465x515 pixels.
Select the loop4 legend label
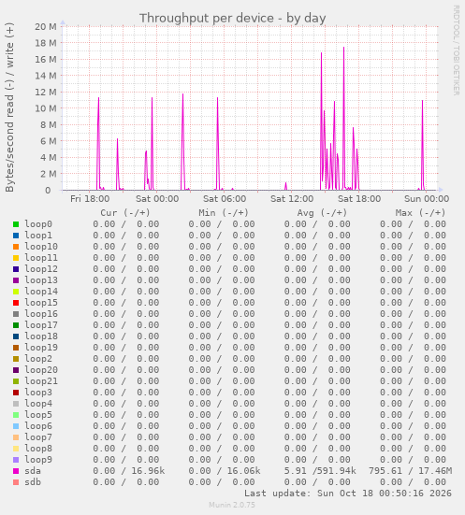point(38,404)
